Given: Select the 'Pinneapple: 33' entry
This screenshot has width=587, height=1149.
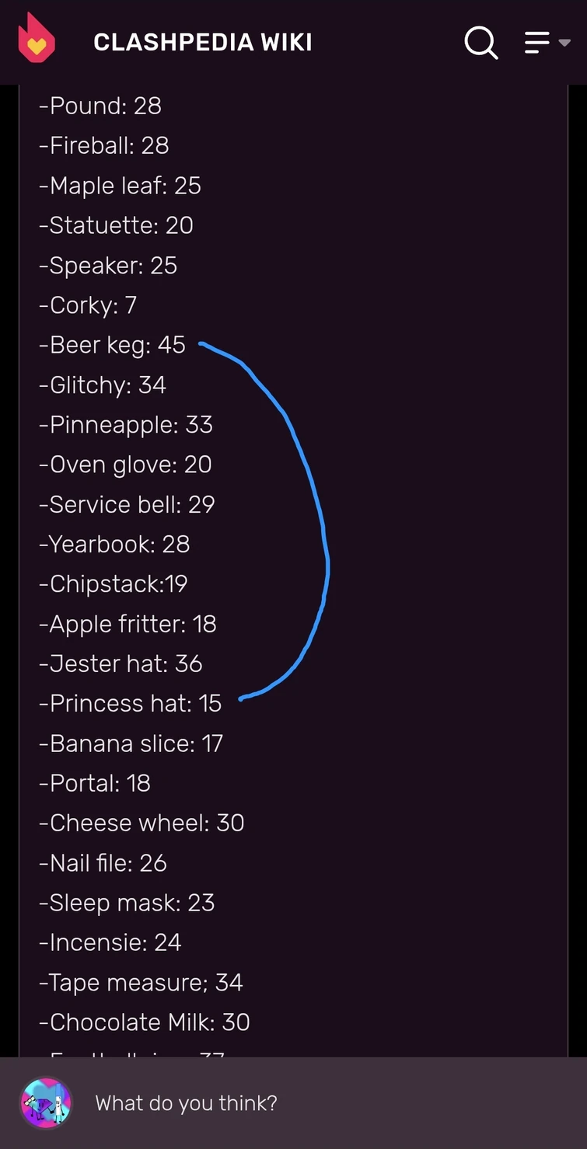Looking at the screenshot, I should (x=125, y=424).
